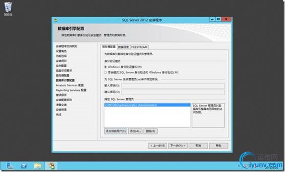Click 实例配置 step in sidebar
This screenshot has width=285, height=172.
[x=61, y=66]
